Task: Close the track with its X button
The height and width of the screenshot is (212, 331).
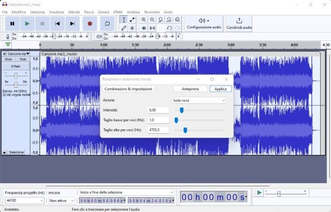Action: point(4,54)
